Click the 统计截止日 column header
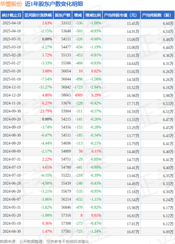This screenshot has width=175, height=244. point(12,15)
